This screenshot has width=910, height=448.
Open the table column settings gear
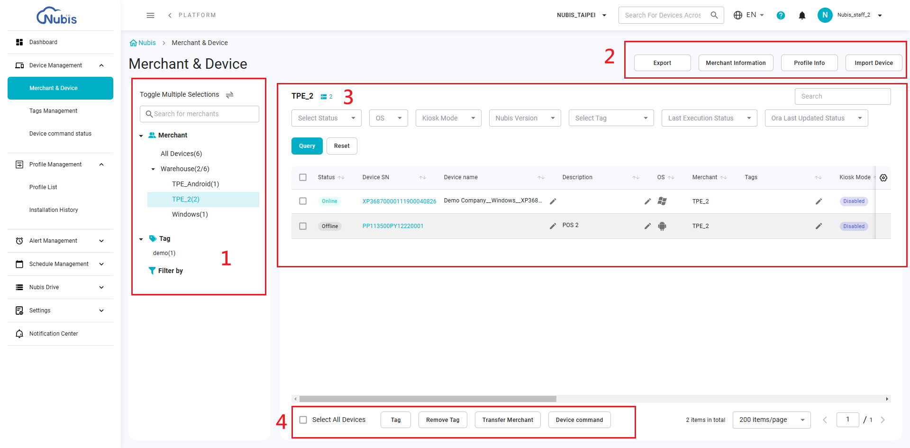883,178
